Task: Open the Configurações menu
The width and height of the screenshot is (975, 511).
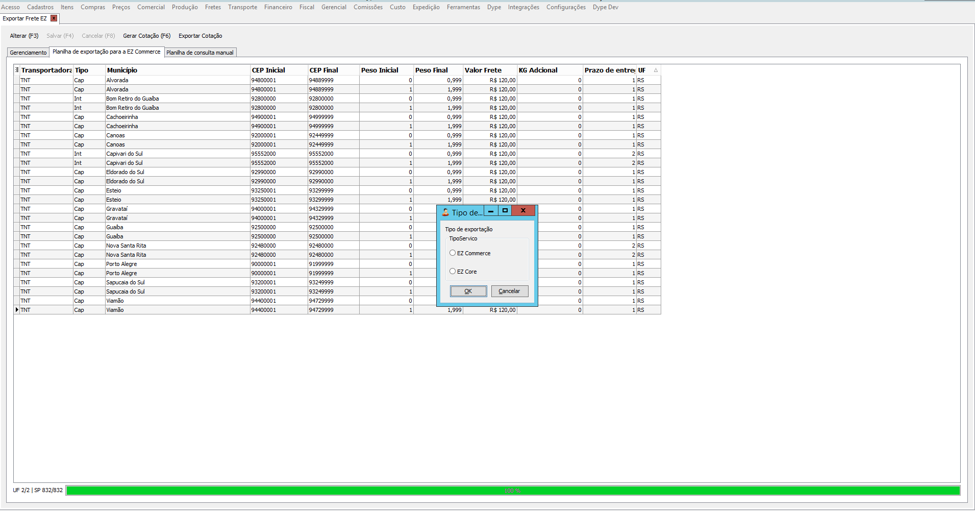Action: click(x=566, y=7)
